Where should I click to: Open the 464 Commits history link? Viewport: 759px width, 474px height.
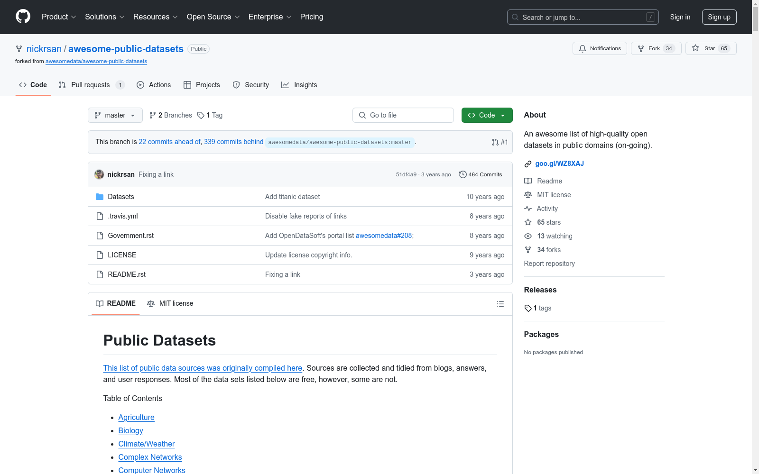[481, 174]
